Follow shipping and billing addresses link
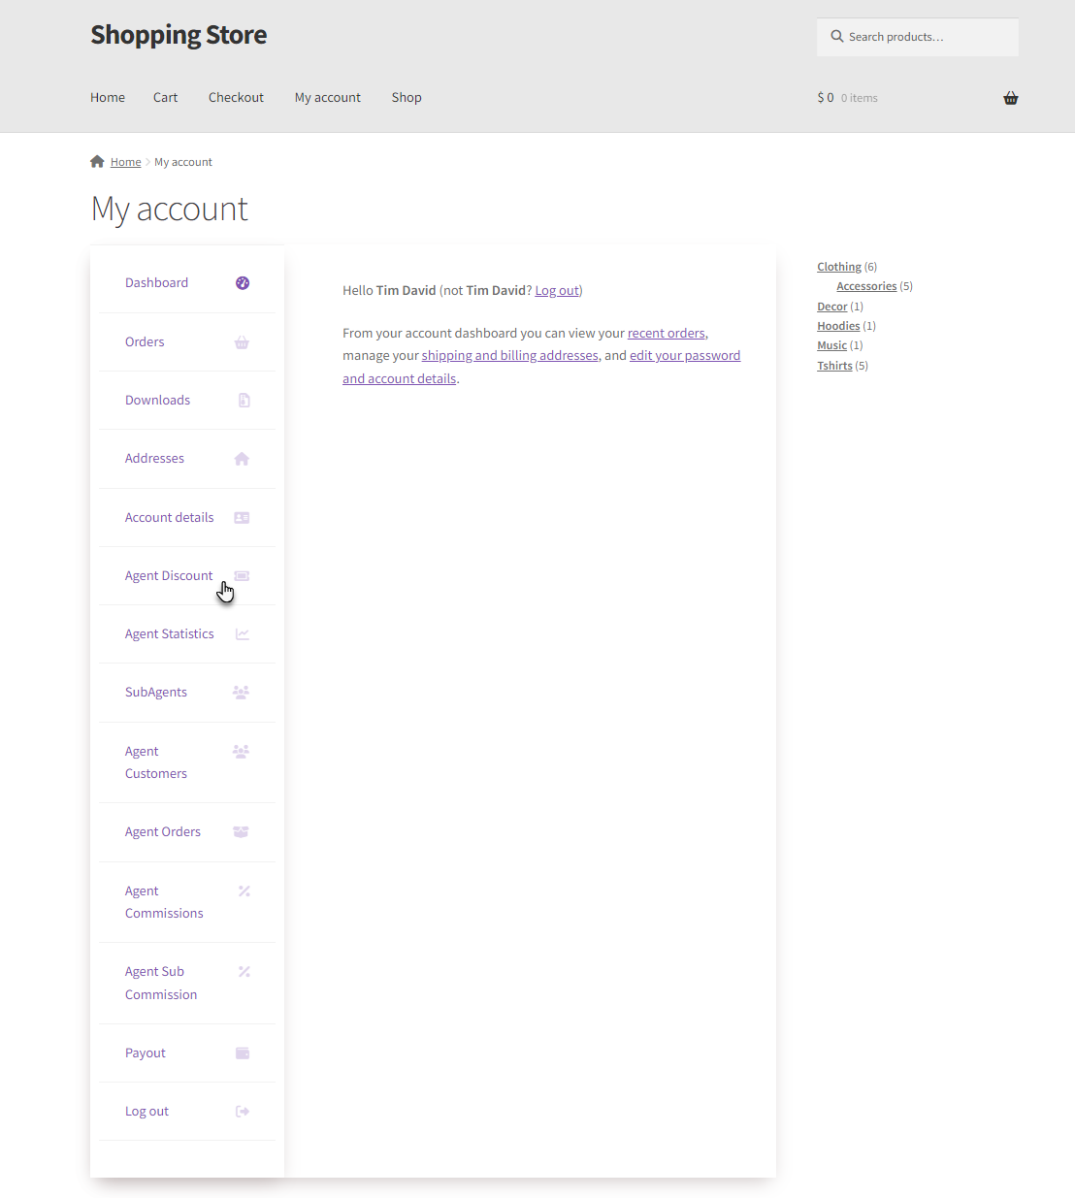 pos(510,356)
